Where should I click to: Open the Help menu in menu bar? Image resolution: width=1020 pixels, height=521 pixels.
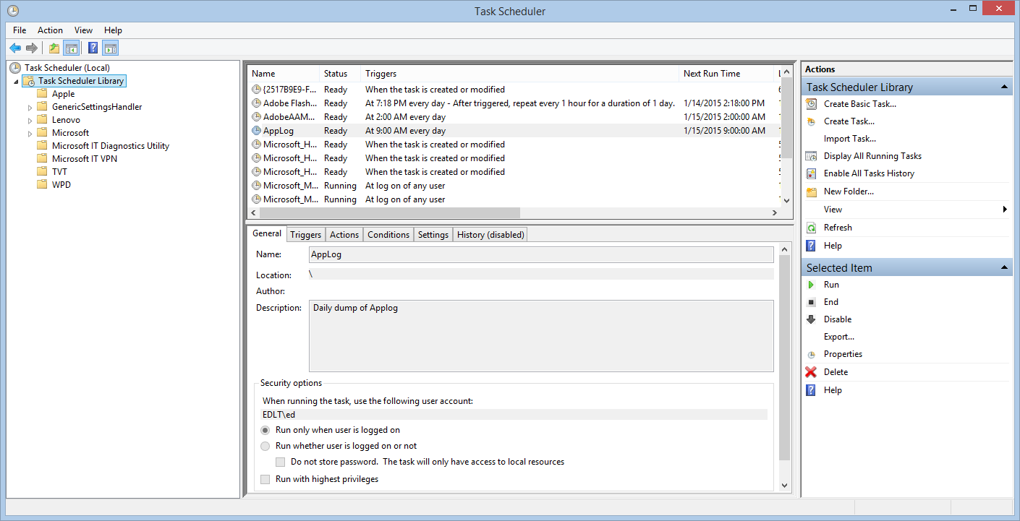coord(113,30)
